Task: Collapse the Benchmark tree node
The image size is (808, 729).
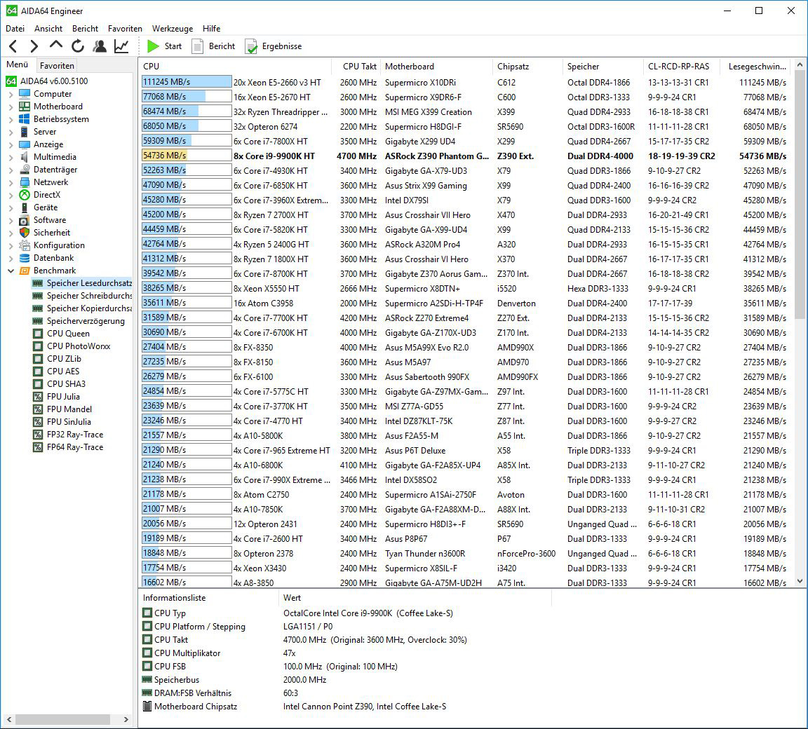Action: (x=11, y=271)
